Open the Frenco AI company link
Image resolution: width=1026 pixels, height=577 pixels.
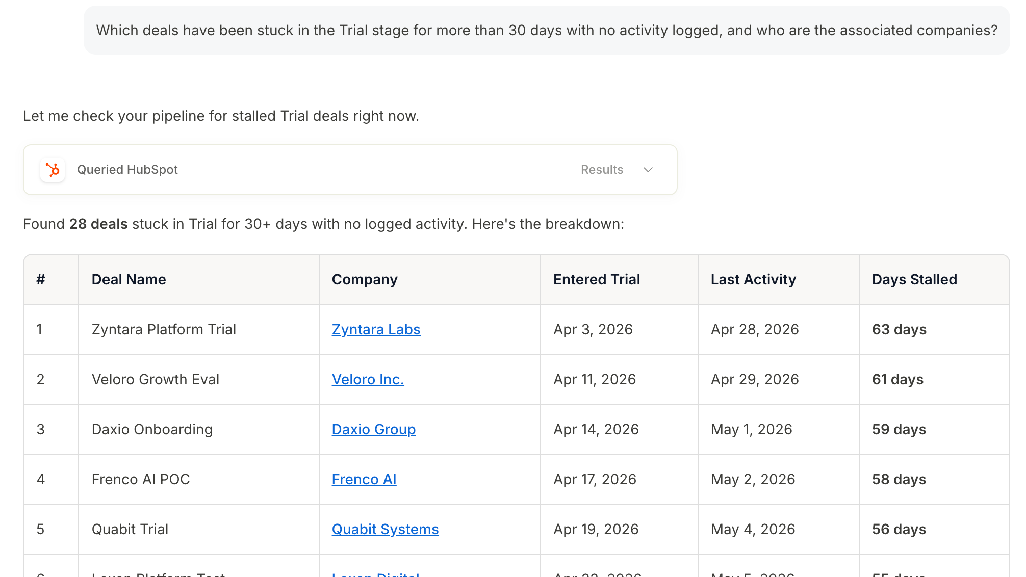[x=364, y=480]
